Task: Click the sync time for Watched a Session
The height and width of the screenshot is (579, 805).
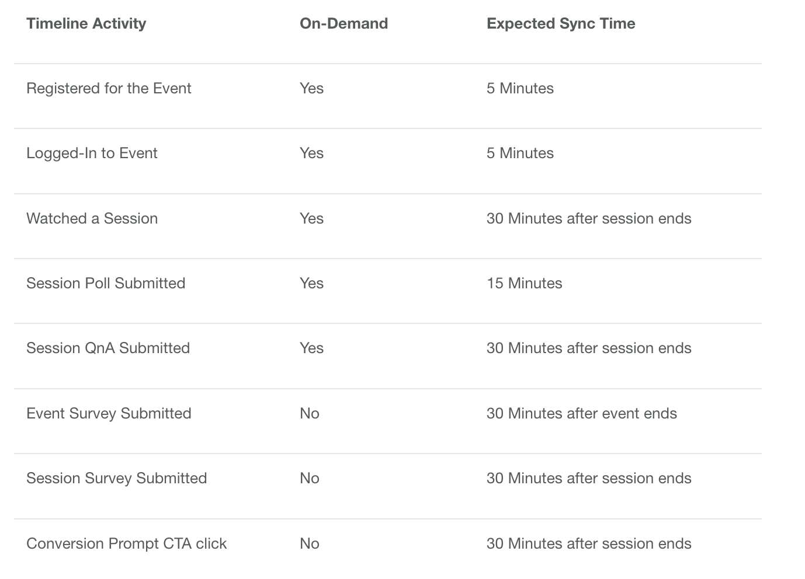Action: 589,218
